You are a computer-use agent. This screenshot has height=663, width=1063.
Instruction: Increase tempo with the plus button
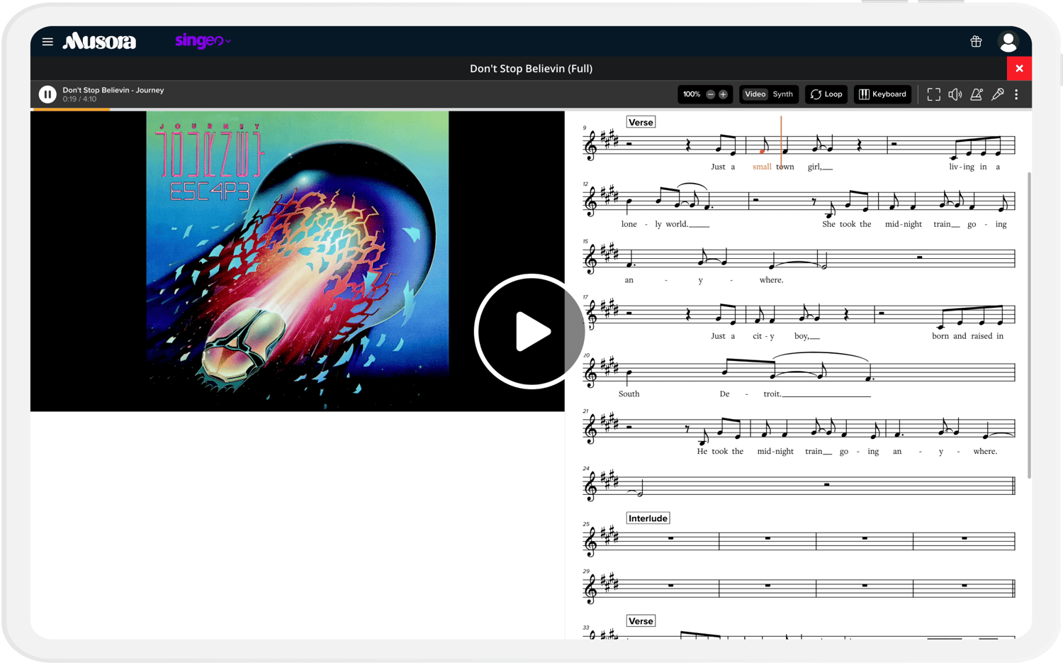(x=723, y=94)
